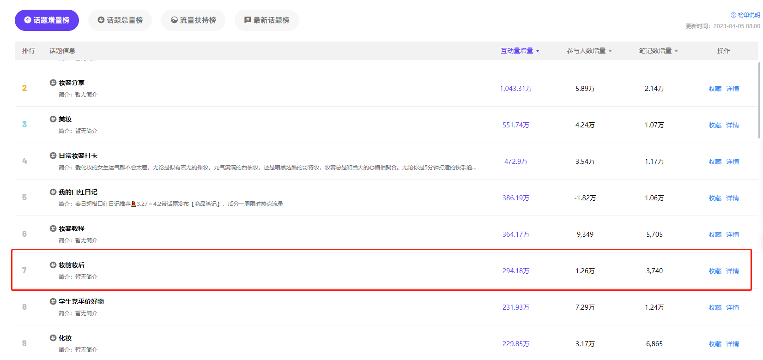763x360 pixels.
Task: Select participant value 9,349
Action: coord(585,234)
